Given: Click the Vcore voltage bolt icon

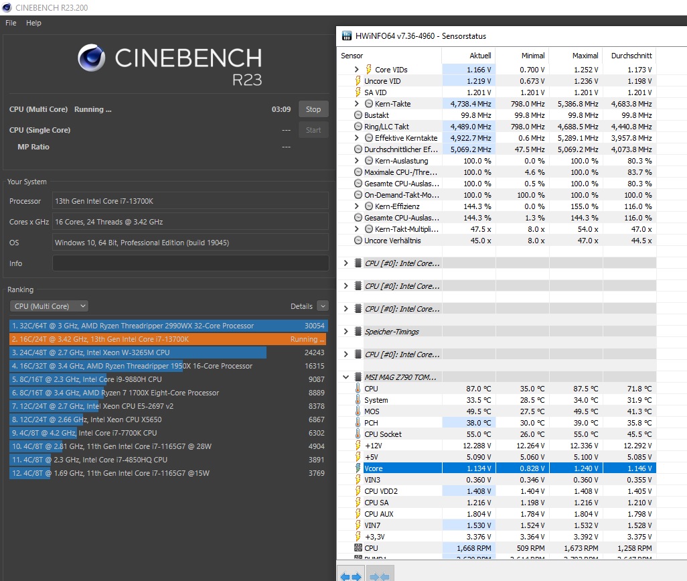Looking at the screenshot, I should (x=358, y=468).
